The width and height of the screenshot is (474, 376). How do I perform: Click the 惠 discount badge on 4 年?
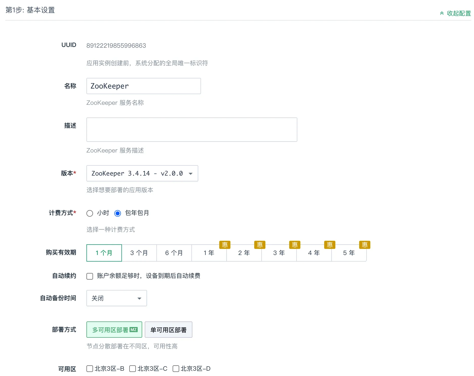coord(330,245)
